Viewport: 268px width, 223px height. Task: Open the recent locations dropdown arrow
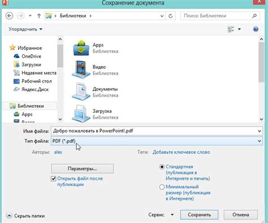point(30,16)
